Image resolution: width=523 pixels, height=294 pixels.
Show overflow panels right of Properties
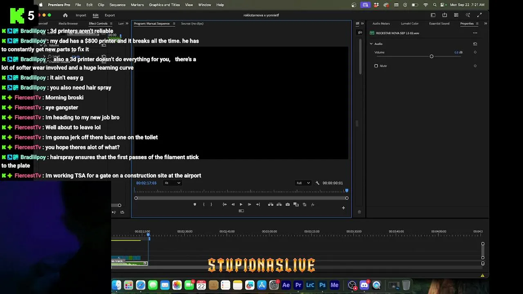485,24
